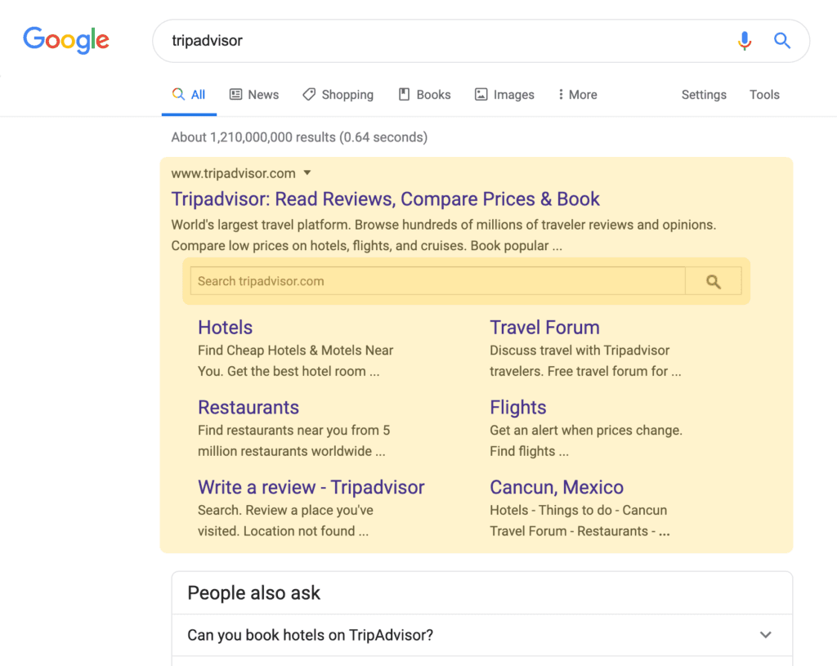The width and height of the screenshot is (837, 666).
Task: Switch to the News tab
Action: point(255,95)
